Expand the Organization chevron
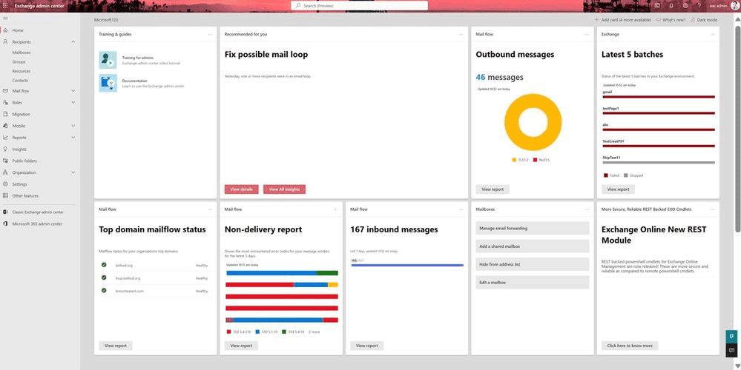The image size is (741, 370). click(73, 172)
